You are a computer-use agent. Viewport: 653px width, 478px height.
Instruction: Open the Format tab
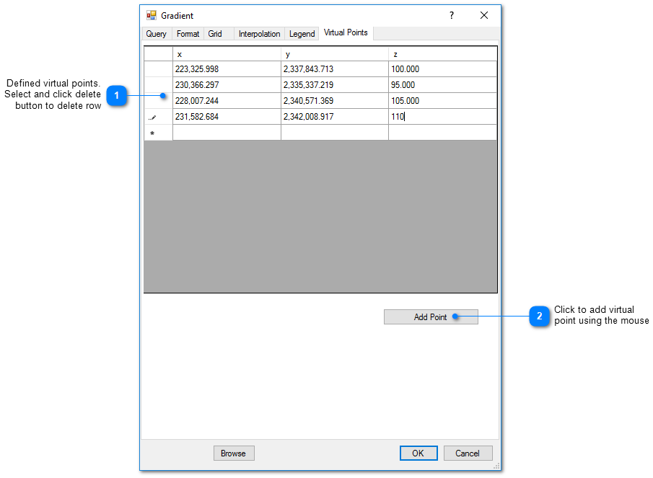pyautogui.click(x=188, y=33)
